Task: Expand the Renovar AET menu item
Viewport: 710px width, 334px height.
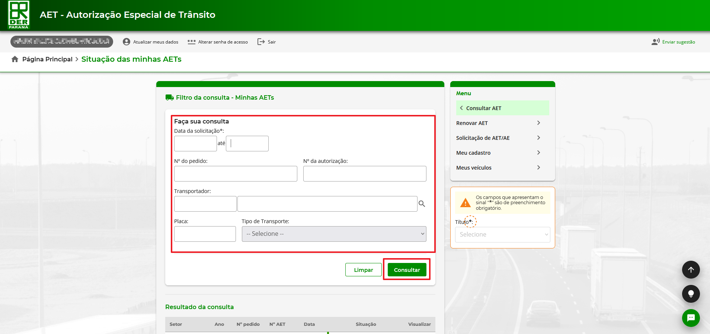Action: point(498,123)
